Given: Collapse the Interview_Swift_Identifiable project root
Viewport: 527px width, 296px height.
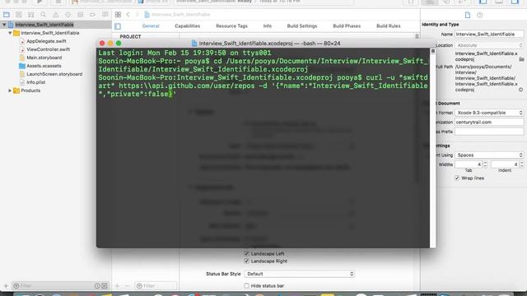Looking at the screenshot, I should [x=4, y=25].
